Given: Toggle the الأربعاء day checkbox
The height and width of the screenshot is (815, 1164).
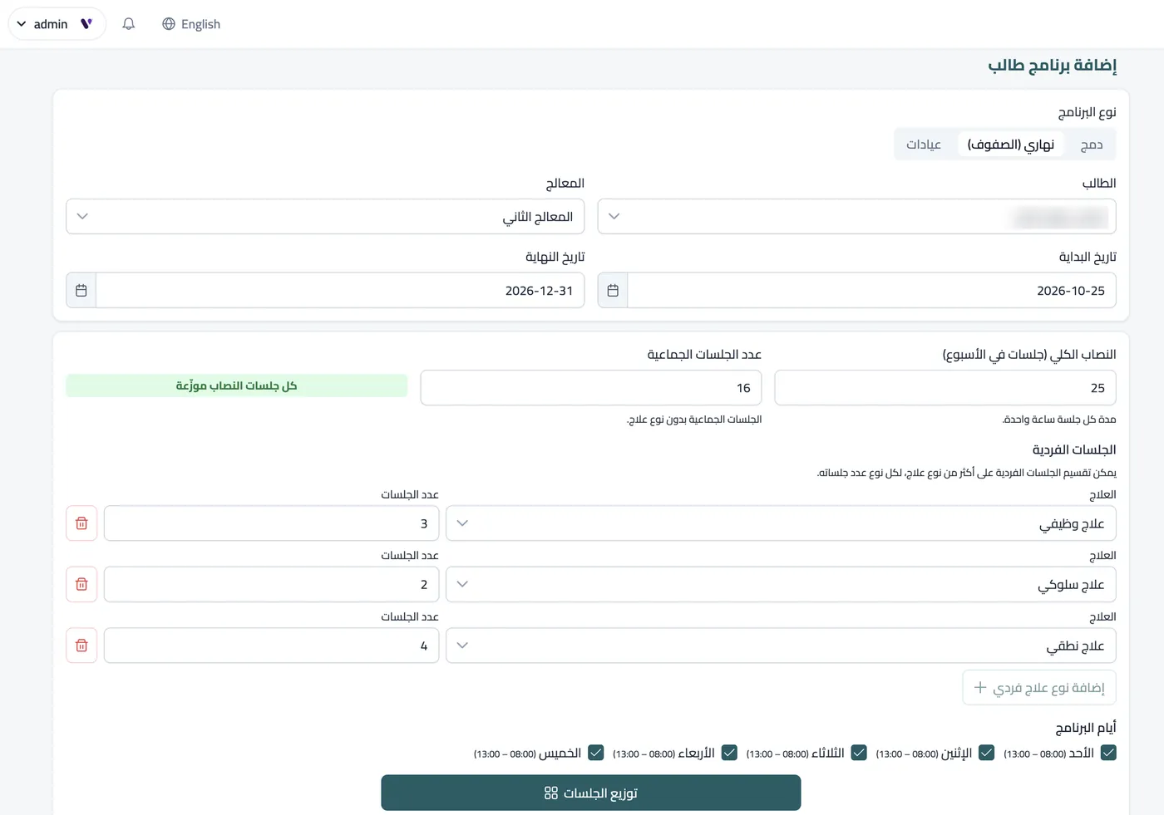Looking at the screenshot, I should [x=730, y=753].
